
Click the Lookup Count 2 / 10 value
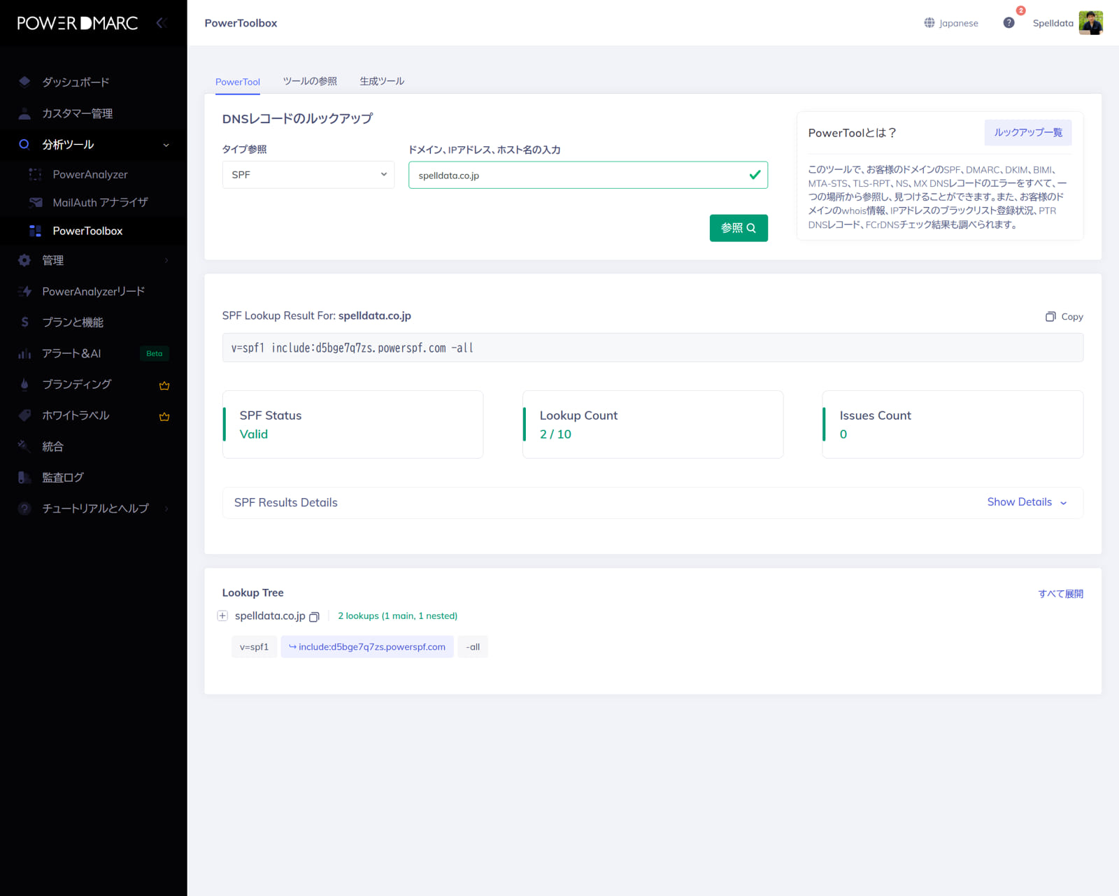555,434
